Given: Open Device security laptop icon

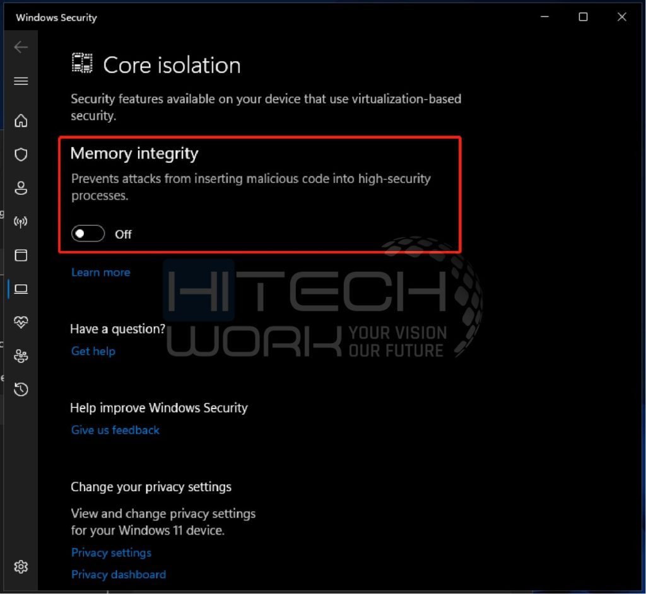Looking at the screenshot, I should [21, 289].
